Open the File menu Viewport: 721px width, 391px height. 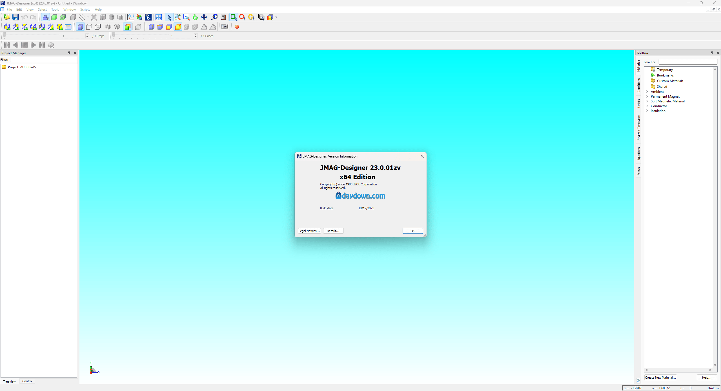(9, 10)
